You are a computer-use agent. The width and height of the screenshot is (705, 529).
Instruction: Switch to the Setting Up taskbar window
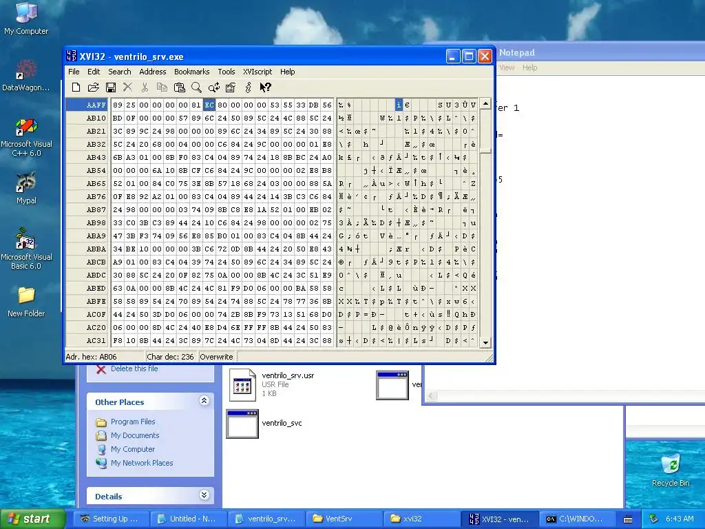(109, 519)
